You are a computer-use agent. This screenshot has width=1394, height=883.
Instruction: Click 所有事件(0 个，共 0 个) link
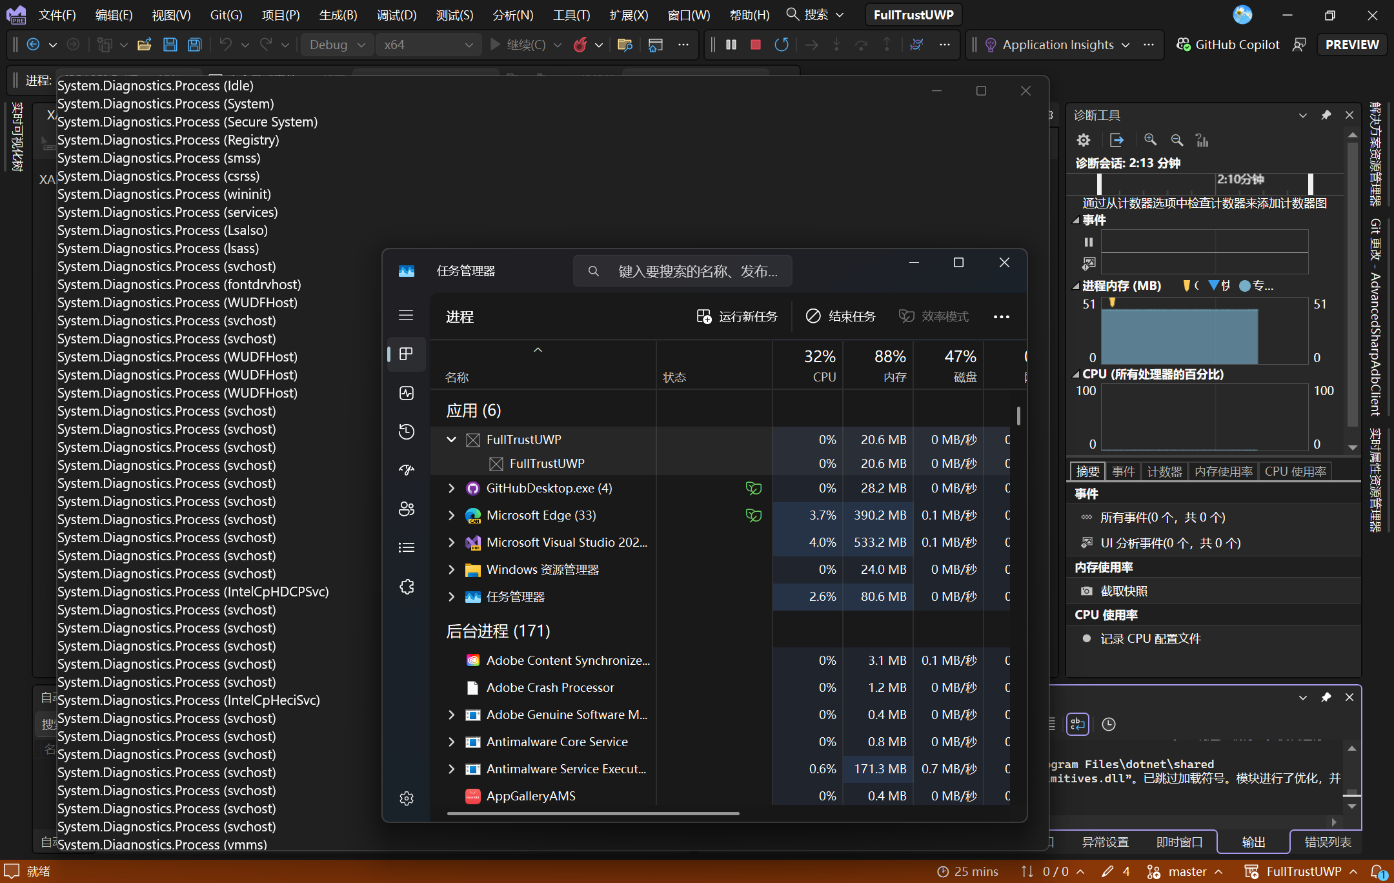point(1162,517)
